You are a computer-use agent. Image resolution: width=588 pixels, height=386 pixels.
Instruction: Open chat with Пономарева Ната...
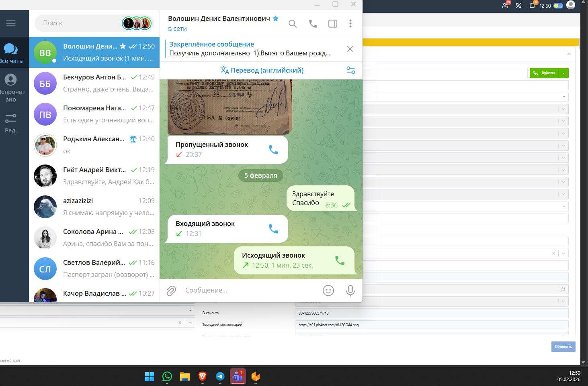click(x=94, y=114)
